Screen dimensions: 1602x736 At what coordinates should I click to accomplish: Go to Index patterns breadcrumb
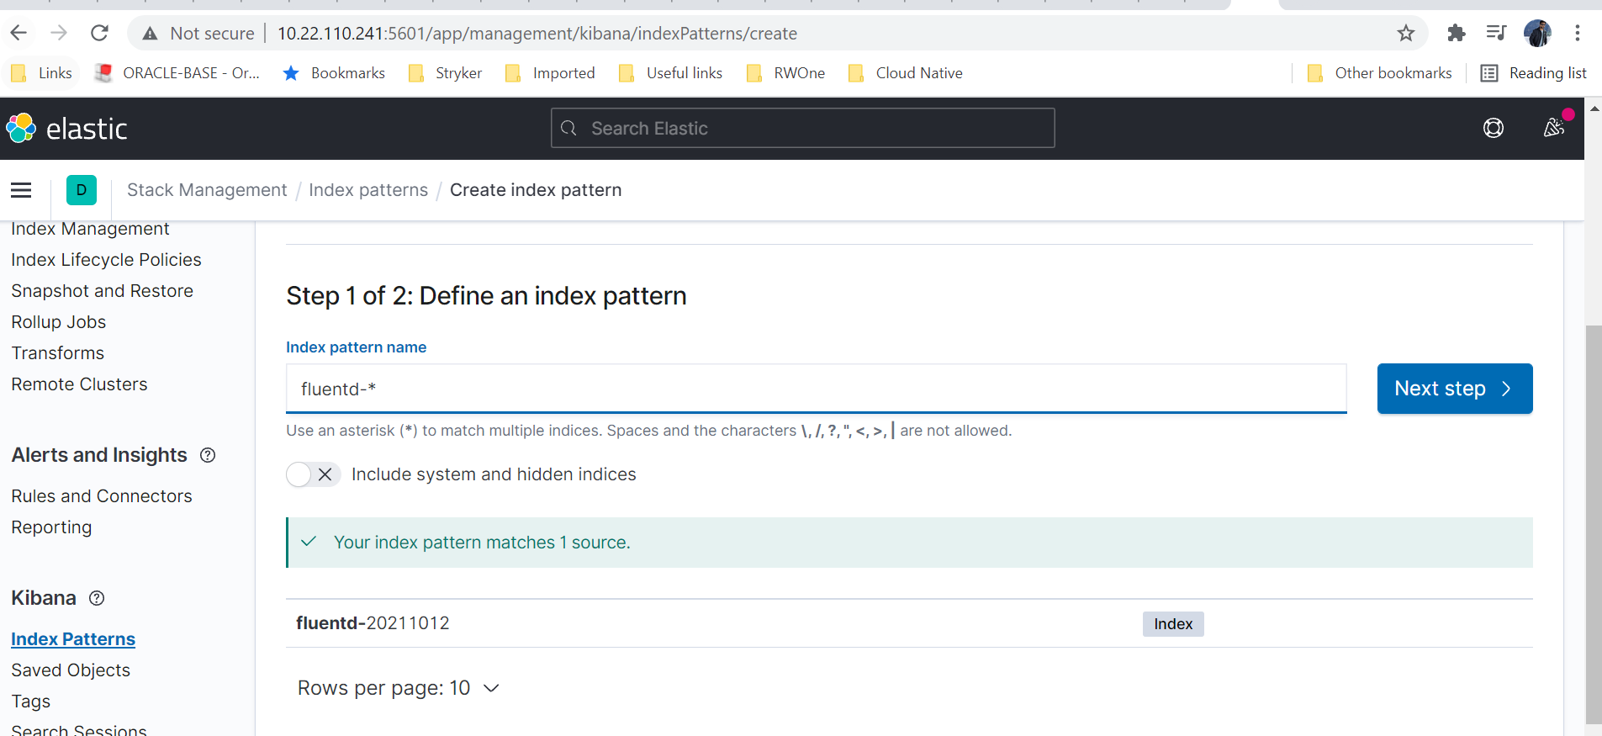click(x=368, y=190)
